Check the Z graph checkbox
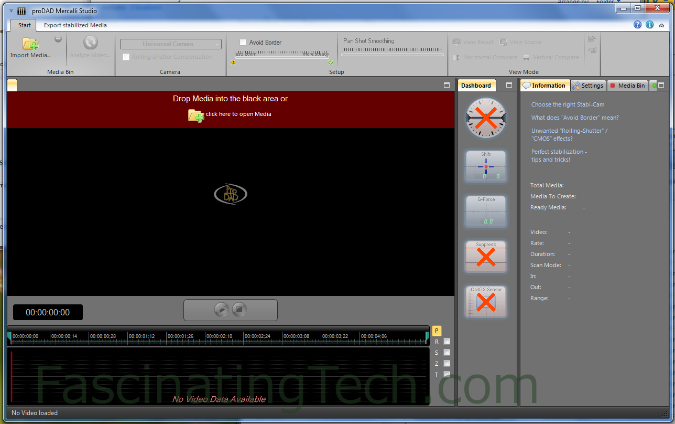Viewport: 675px width, 424px height. [447, 364]
